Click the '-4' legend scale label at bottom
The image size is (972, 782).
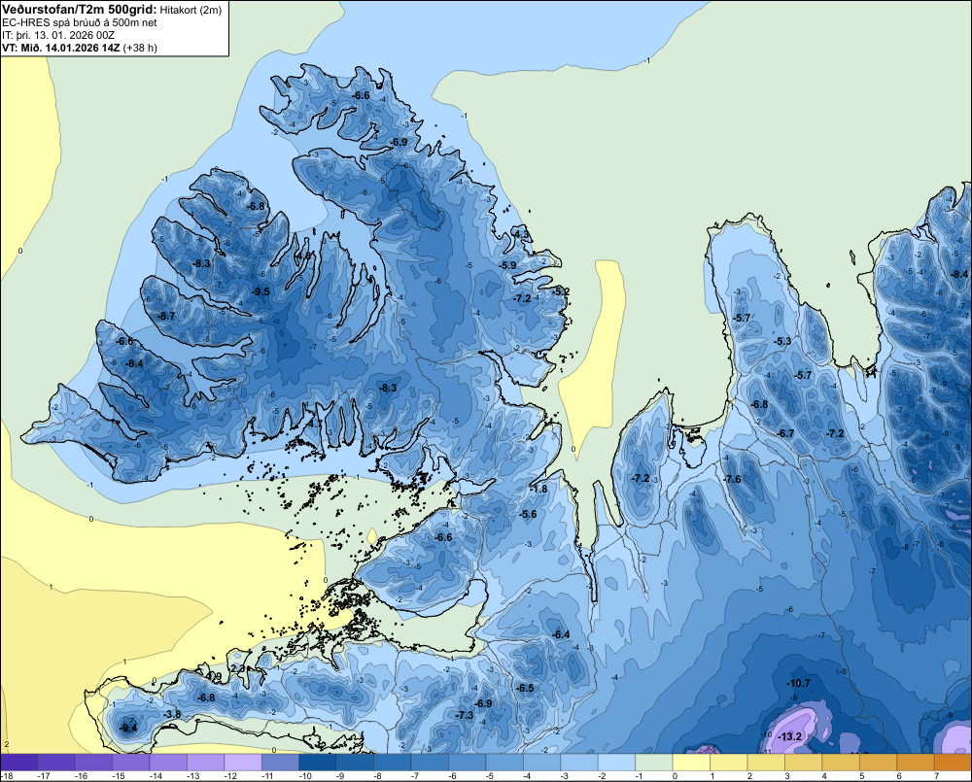(529, 776)
